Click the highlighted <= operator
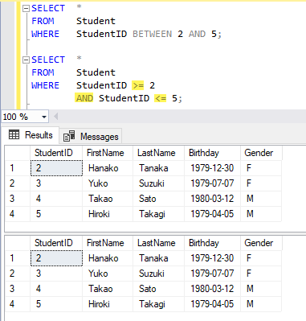This screenshot has width=306, height=321. 161,98
